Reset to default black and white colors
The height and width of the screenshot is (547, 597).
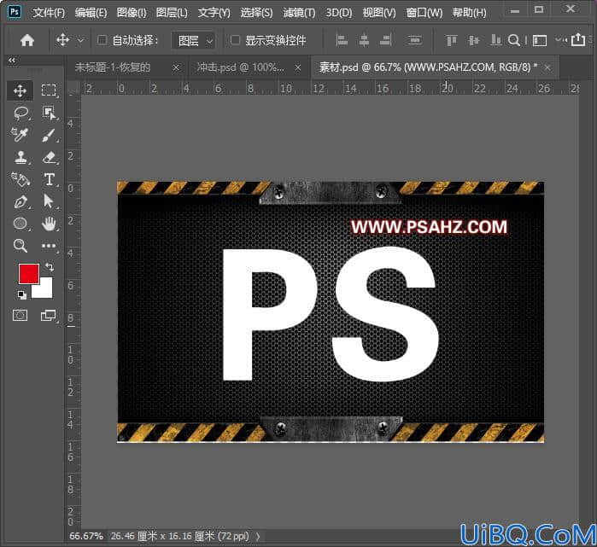[x=22, y=294]
